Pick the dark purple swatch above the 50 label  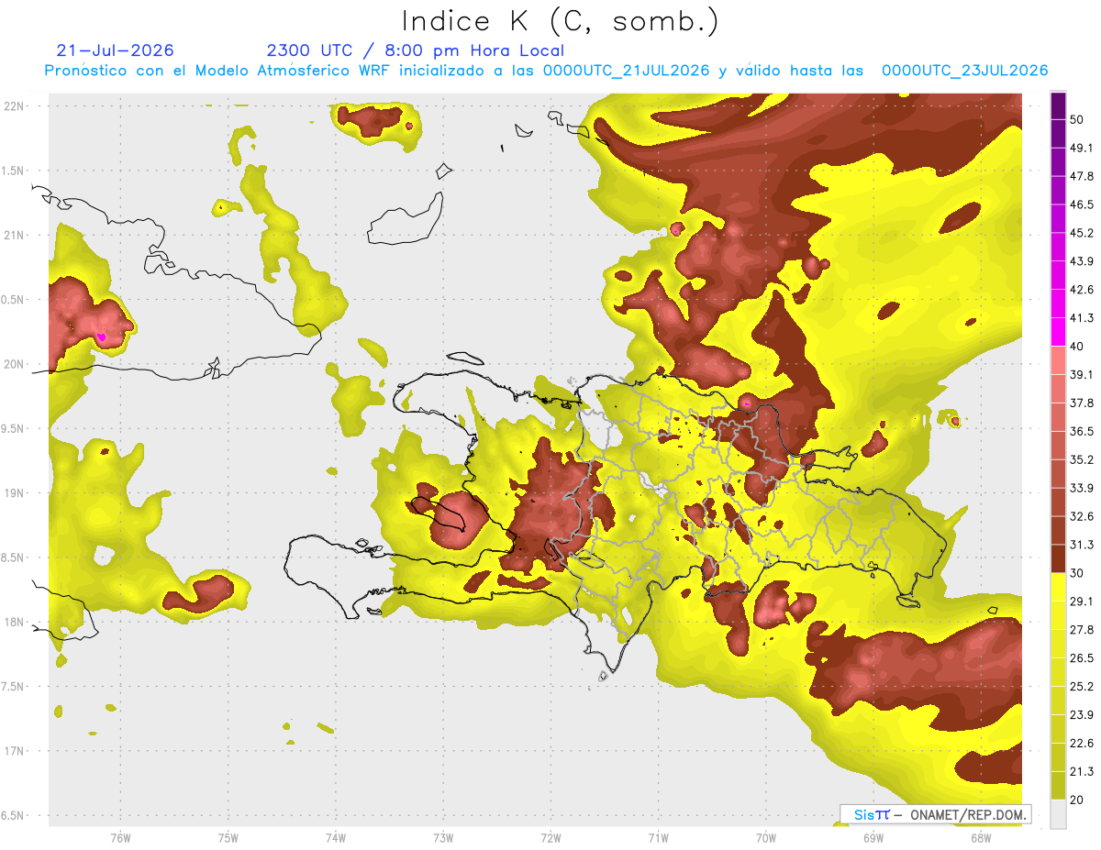click(x=1058, y=105)
